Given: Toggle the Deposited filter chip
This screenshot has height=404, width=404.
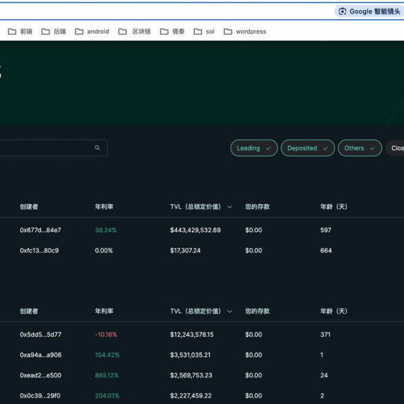Looking at the screenshot, I should click(x=308, y=148).
